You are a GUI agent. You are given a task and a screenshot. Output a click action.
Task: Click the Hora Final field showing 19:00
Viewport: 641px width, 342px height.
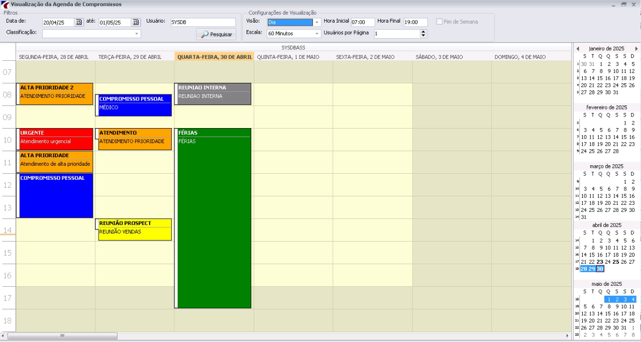tap(415, 22)
